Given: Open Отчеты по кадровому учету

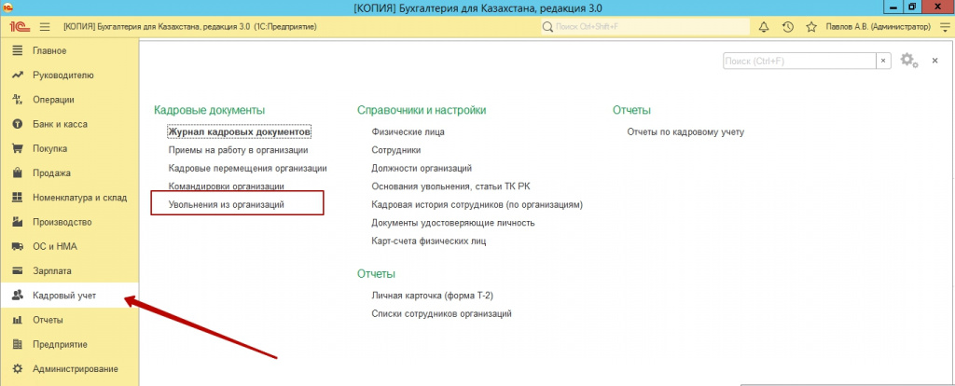Looking at the screenshot, I should (685, 131).
